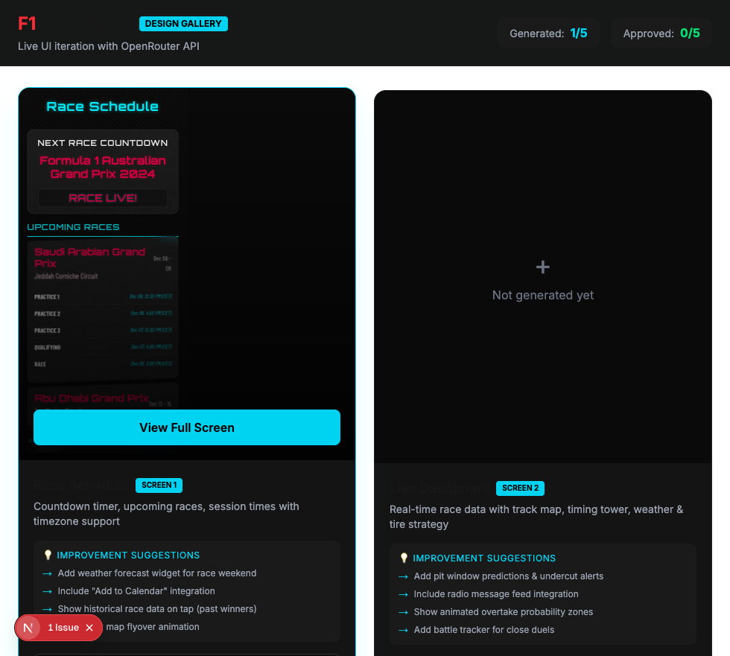Open the 1 Issue error indicator

63,628
